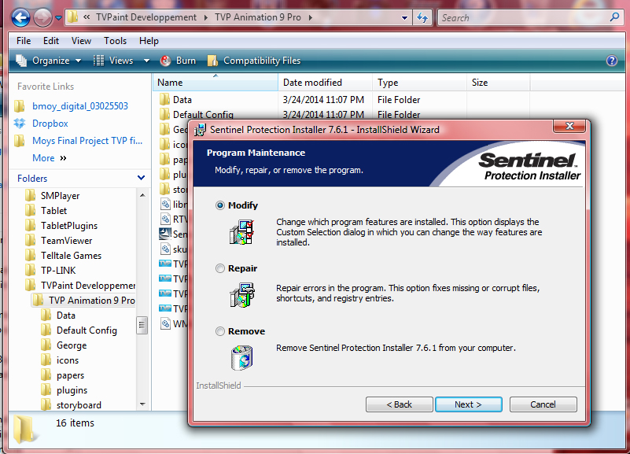The width and height of the screenshot is (630, 454).
Task: Open the View menu
Action: [x=81, y=41]
